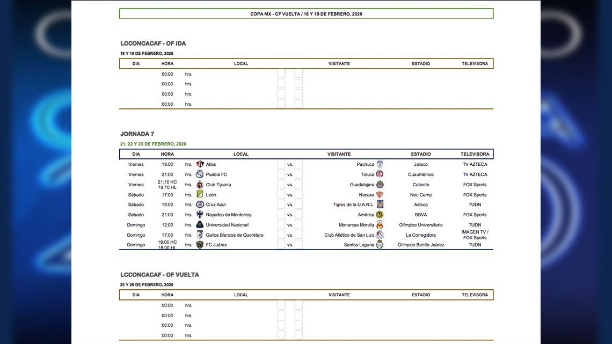The width and height of the screenshot is (612, 344).
Task: Click the León club logo
Action: (x=200, y=194)
